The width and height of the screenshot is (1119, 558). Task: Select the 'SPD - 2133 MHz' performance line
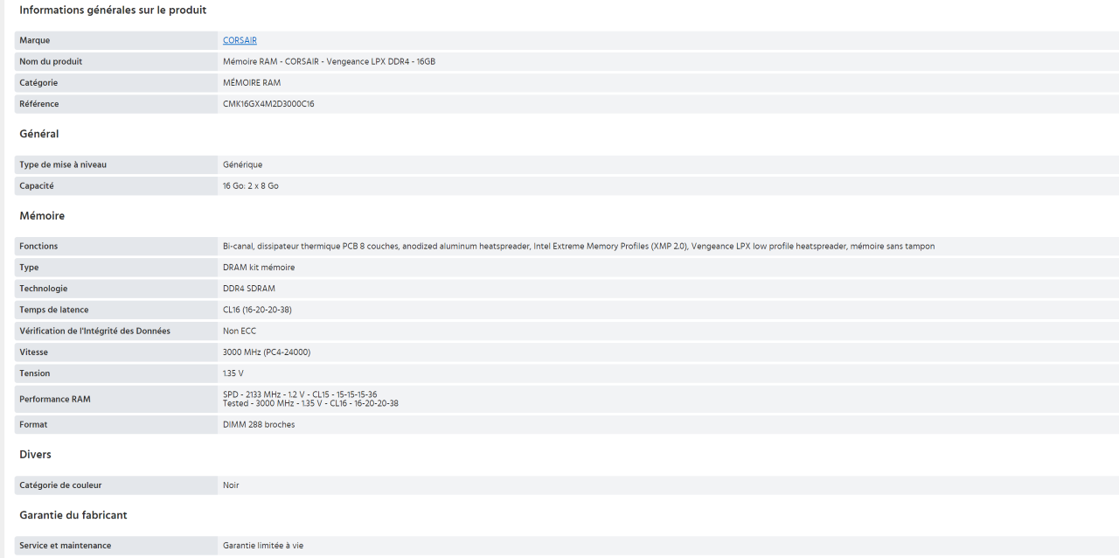pyautogui.click(x=300, y=394)
